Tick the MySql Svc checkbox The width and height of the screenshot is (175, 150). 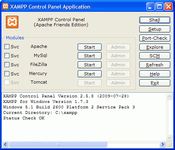[7, 56]
